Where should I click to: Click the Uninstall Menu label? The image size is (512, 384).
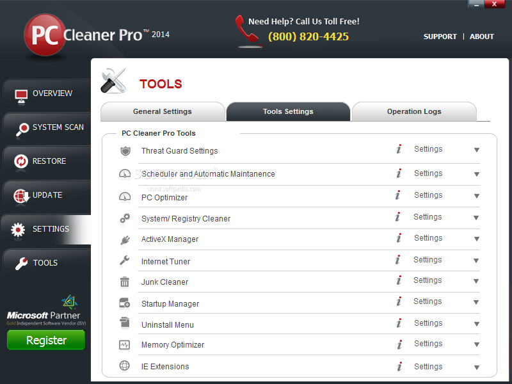click(x=168, y=325)
